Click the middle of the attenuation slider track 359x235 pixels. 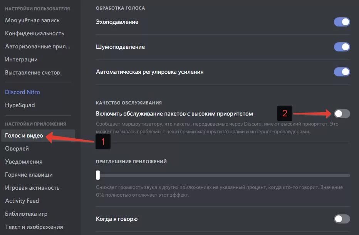coord(223,175)
